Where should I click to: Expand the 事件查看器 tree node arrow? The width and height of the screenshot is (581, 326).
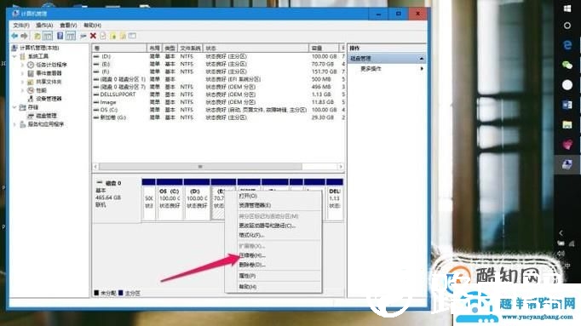click(22, 73)
